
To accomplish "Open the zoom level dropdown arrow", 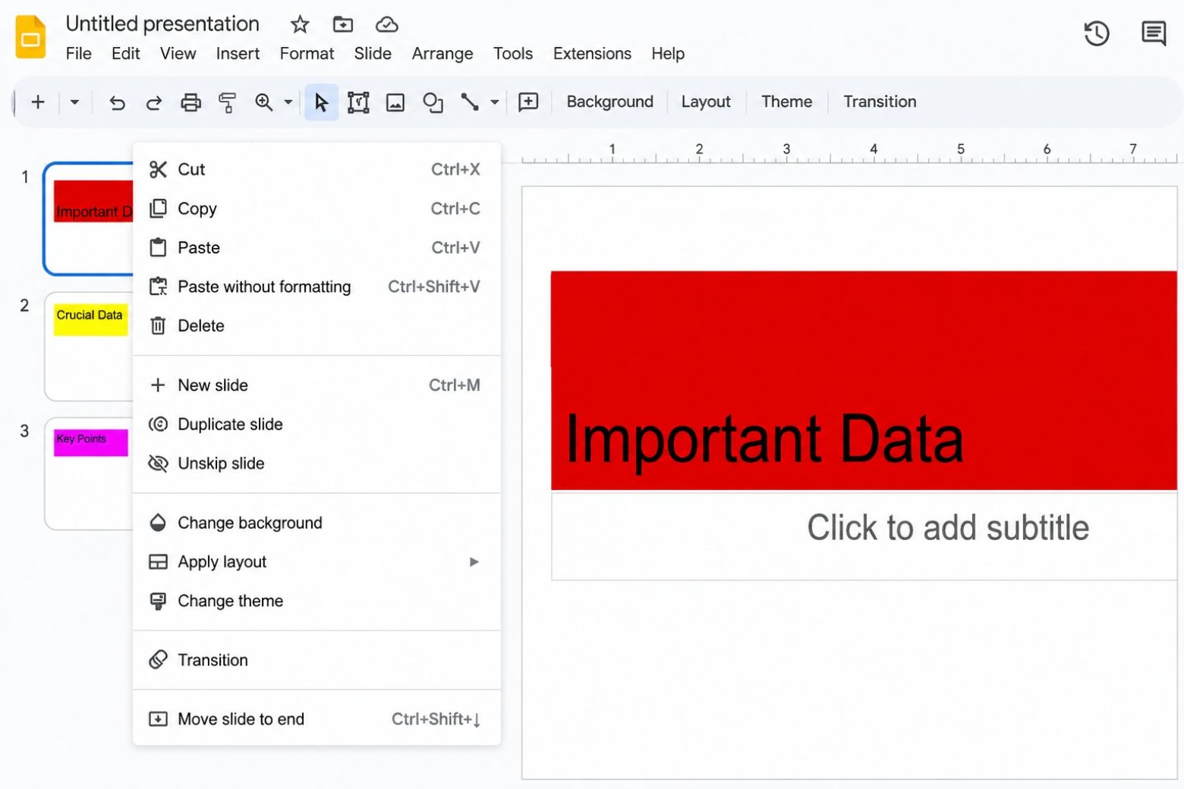I will pos(288,102).
